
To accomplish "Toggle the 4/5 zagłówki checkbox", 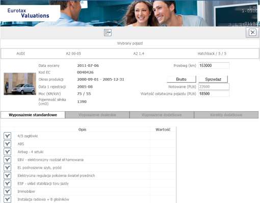I will (7, 136).
